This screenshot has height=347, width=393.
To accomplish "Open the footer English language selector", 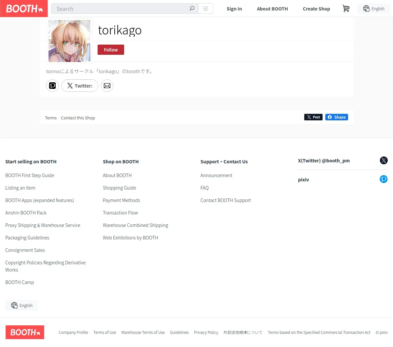I will pyautogui.click(x=22, y=305).
